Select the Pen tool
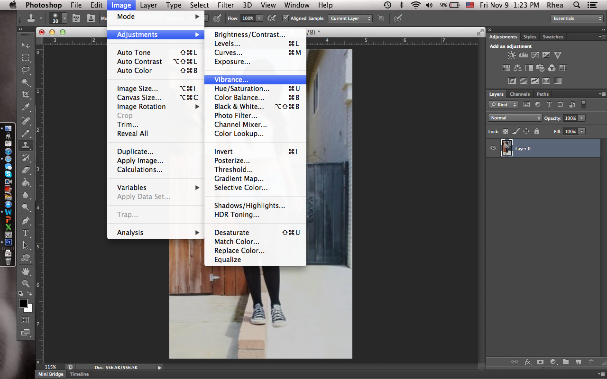Screen dimensions: 607x379 (26, 221)
